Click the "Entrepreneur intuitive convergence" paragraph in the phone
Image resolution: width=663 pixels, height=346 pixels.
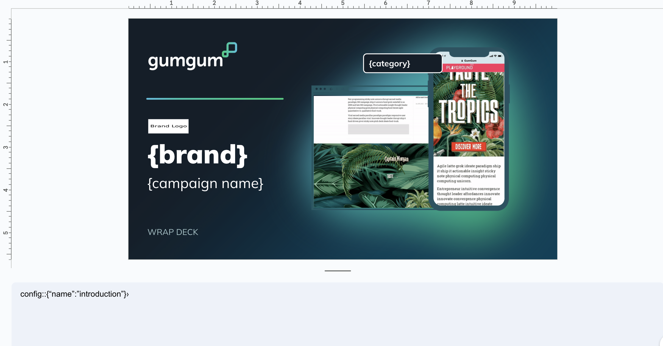tap(468, 196)
